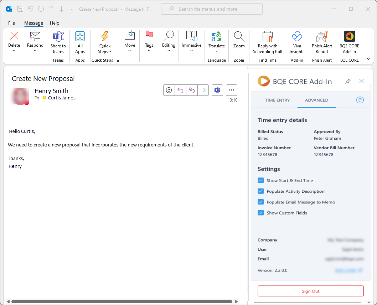Switch to TIME ENTRY tab
This screenshot has width=377, height=305.
coord(277,100)
